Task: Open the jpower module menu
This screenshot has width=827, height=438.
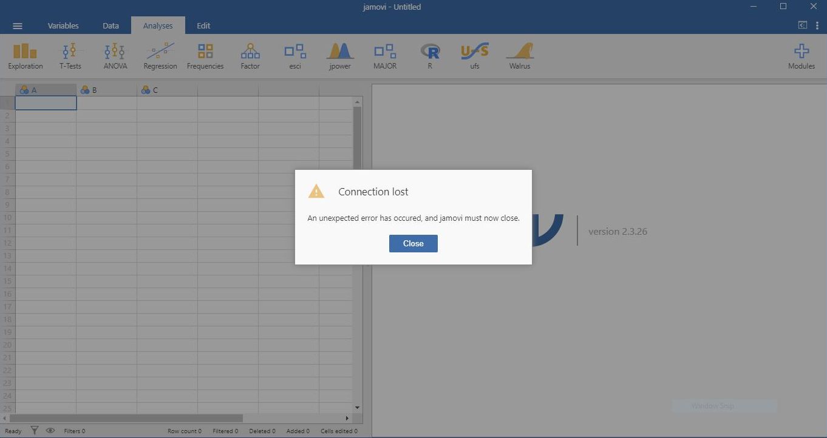Action: pyautogui.click(x=340, y=56)
